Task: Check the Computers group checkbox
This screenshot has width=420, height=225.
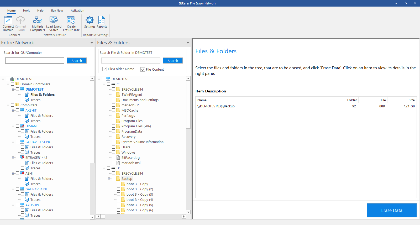Action: [12, 105]
